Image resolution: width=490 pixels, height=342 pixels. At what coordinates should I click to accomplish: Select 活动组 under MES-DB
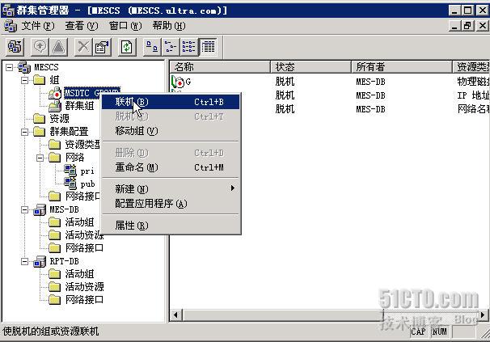[79, 222]
